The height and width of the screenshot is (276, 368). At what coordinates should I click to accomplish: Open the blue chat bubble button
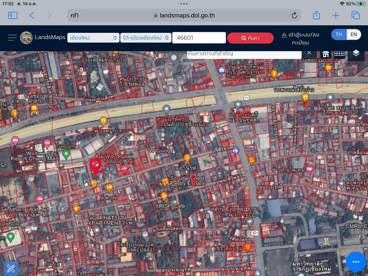pos(355,262)
